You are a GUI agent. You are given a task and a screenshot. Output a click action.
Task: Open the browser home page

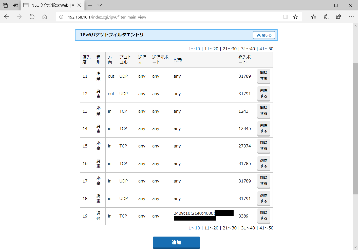(x=45, y=17)
